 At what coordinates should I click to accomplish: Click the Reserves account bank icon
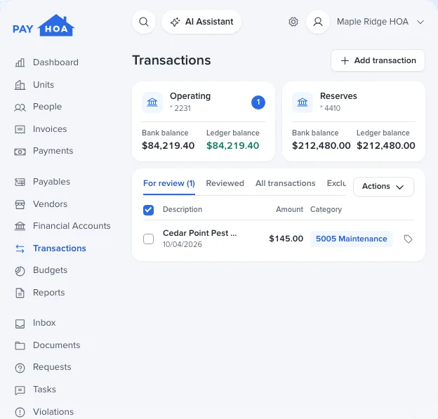click(303, 102)
